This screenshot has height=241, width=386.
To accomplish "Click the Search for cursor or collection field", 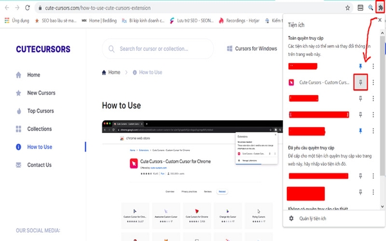I will tap(158, 49).
